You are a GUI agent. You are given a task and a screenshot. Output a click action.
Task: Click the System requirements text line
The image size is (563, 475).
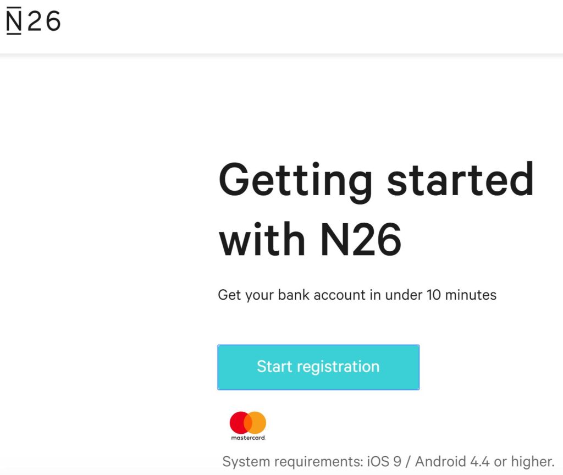point(388,461)
